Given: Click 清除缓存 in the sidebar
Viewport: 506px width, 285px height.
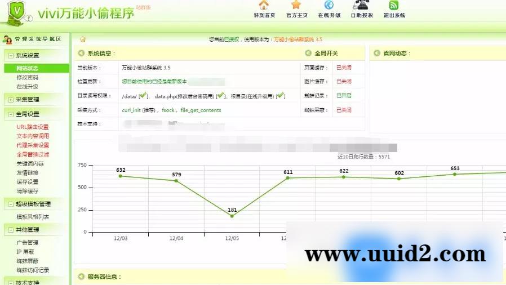Looking at the screenshot, I should (28, 191).
